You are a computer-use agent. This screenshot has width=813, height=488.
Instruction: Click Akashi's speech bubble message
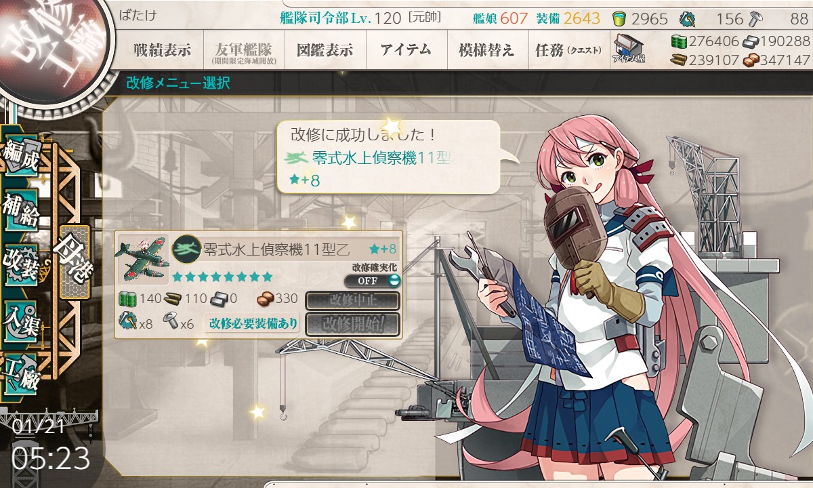pyautogui.click(x=389, y=157)
